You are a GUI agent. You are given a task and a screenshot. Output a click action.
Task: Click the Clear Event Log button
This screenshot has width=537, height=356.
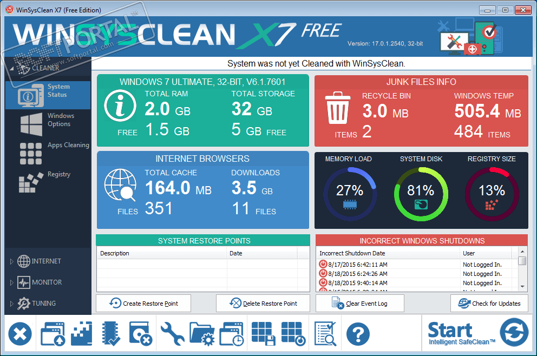(x=360, y=304)
